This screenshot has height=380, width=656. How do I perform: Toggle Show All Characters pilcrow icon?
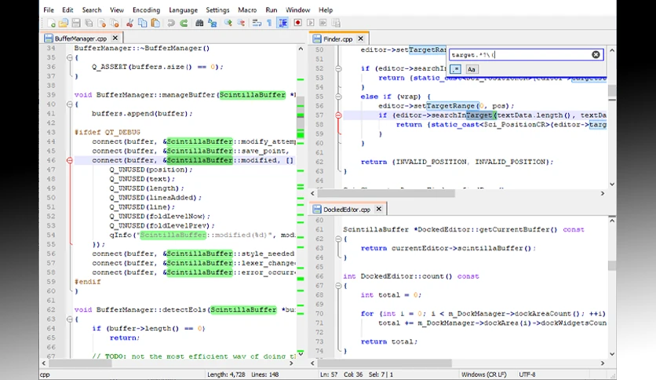[x=269, y=23]
